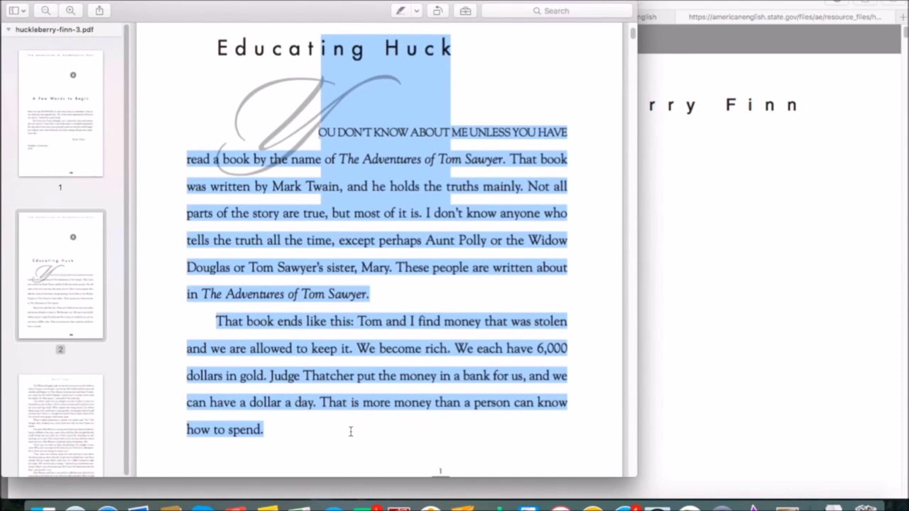The image size is (909, 511).
Task: Expand the highlight color dropdown arrow
Action: (x=416, y=11)
